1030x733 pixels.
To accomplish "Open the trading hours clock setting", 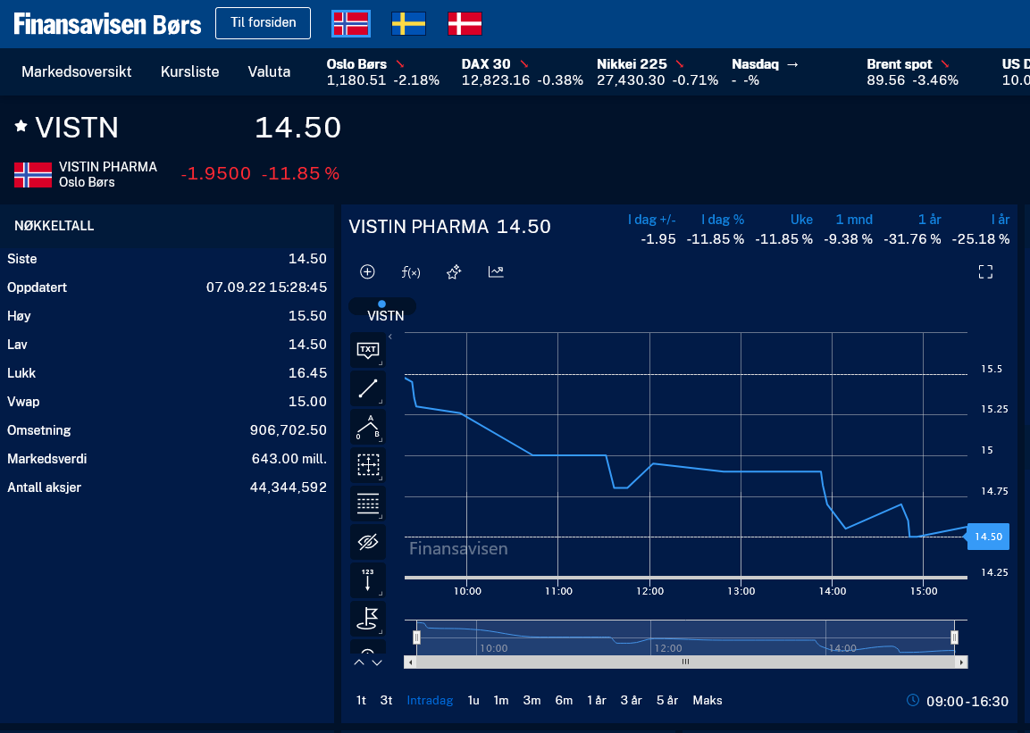I will point(912,700).
